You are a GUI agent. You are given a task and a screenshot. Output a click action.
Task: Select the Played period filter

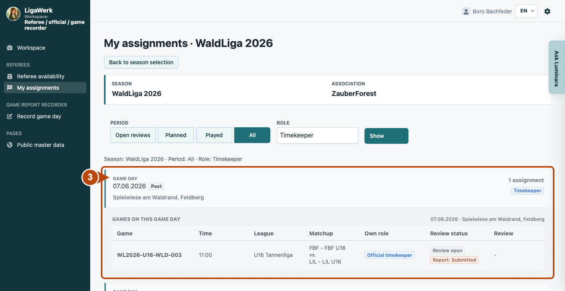pyautogui.click(x=214, y=135)
